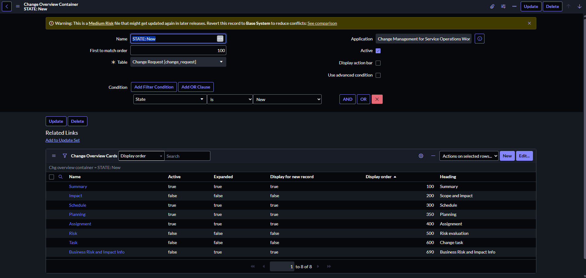
Task: Click the back arrow in the header
Action: pyautogui.click(x=7, y=6)
